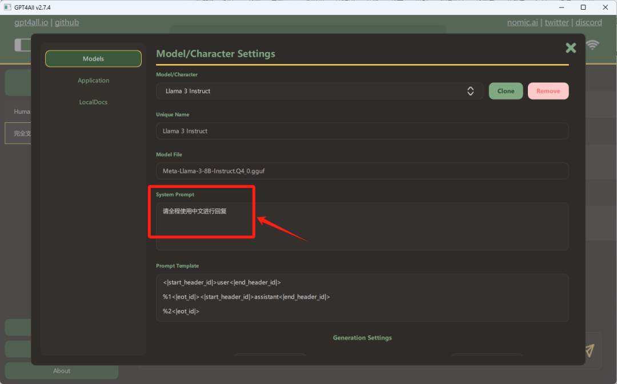This screenshot has width=617, height=384.
Task: Click inside the System Prompt text area
Action: tap(362, 227)
